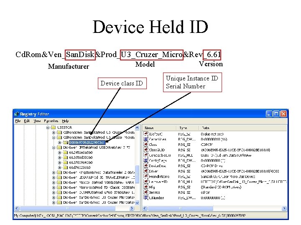
Task: Expand the Disk&Ven_Kingston DataTraveler key
Action: [x=54, y=172]
